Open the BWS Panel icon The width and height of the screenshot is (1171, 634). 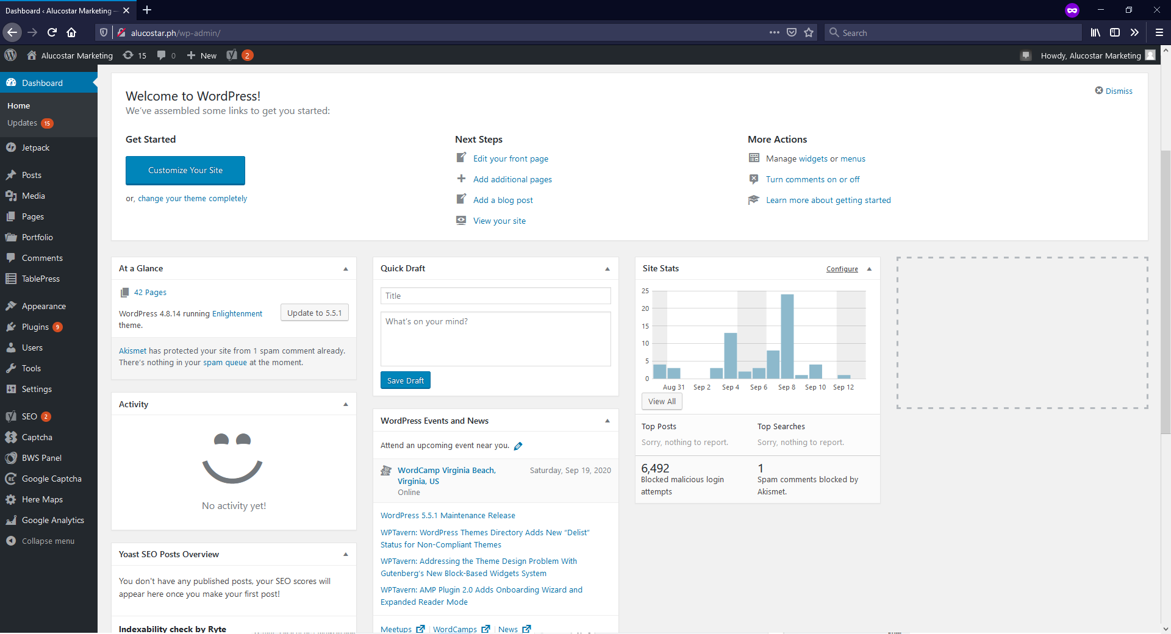tap(11, 458)
